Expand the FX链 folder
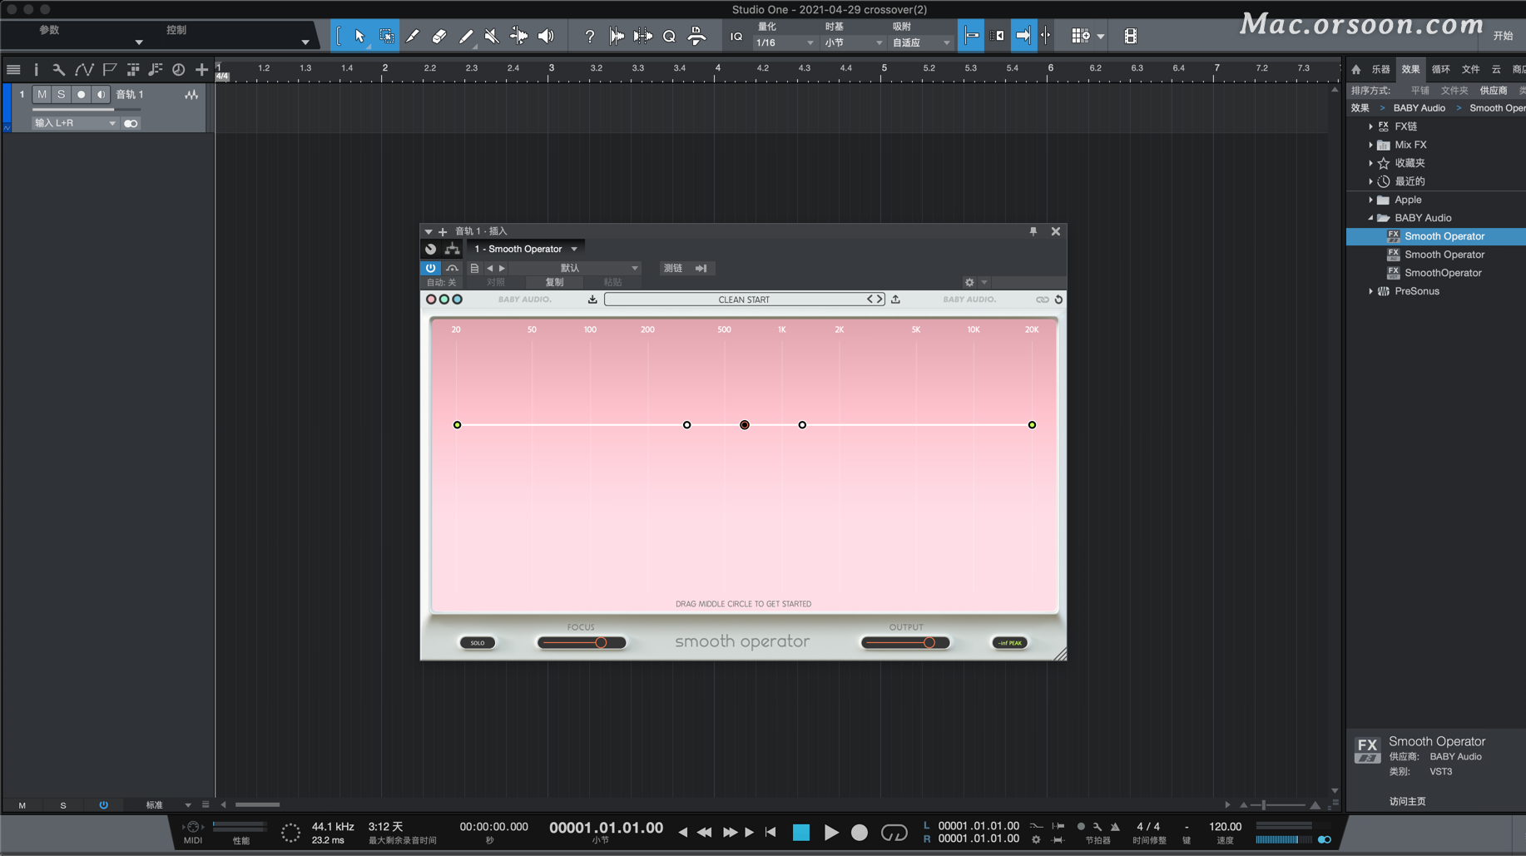Screen dimensions: 1526x856 click(x=1370, y=126)
